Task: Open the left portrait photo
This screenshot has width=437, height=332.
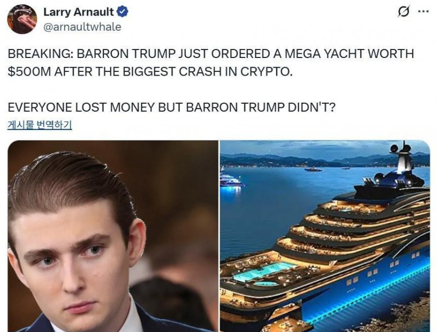Action: coord(113,236)
